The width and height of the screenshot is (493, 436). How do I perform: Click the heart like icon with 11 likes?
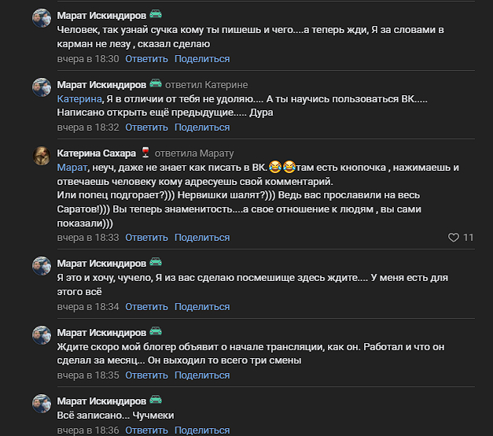pos(453,237)
